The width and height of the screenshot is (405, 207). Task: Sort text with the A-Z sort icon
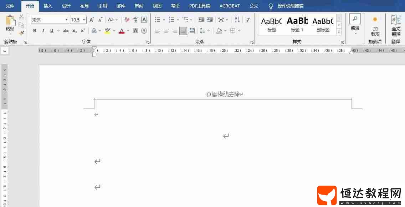[237, 20]
